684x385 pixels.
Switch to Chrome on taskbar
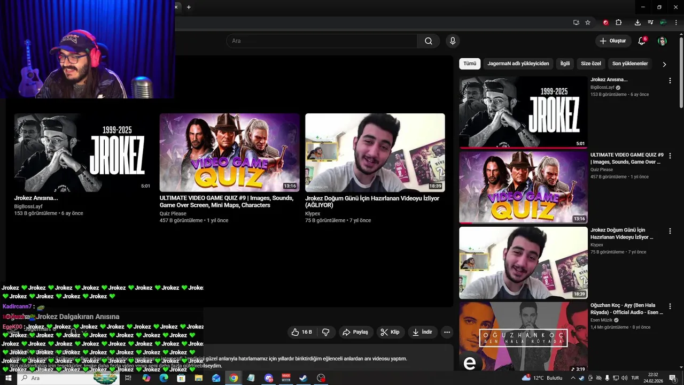tap(234, 378)
